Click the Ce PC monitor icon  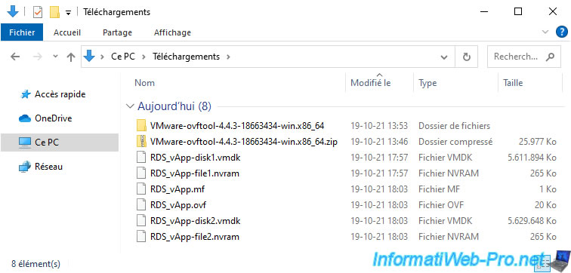25,143
